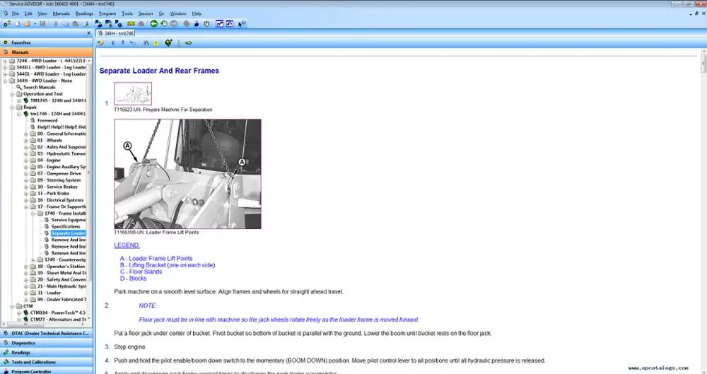Image resolution: width=707 pixels, height=374 pixels.
Task: Open the Prepare Machine For Separation thumbnail
Action: tap(133, 94)
